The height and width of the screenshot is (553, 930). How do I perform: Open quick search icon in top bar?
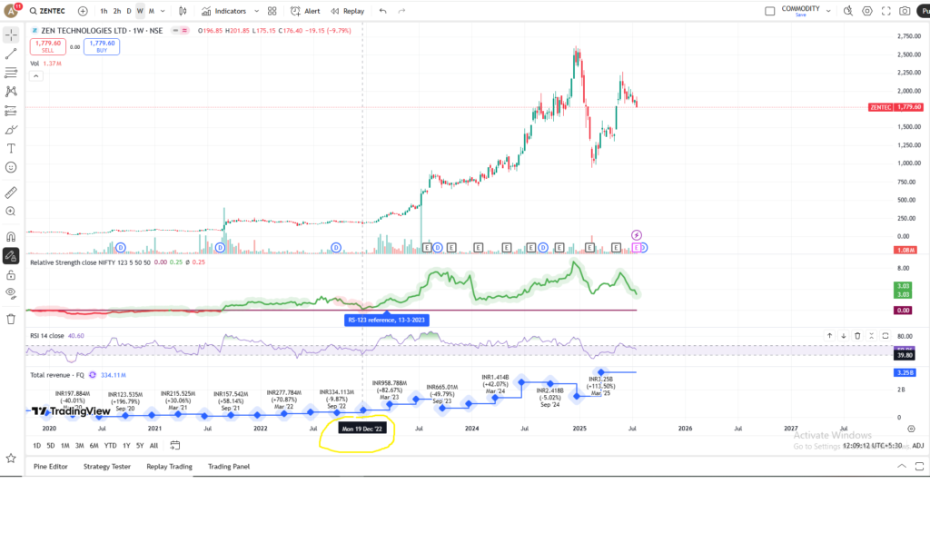pyautogui.click(x=848, y=11)
